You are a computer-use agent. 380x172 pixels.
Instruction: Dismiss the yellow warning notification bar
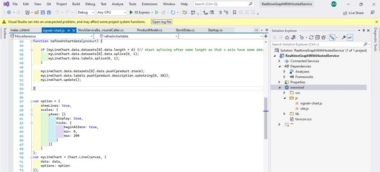point(376,22)
